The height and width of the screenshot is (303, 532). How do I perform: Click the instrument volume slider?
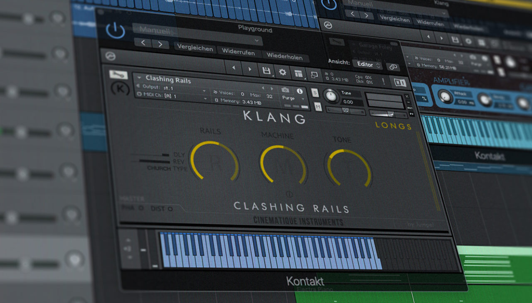388,114
